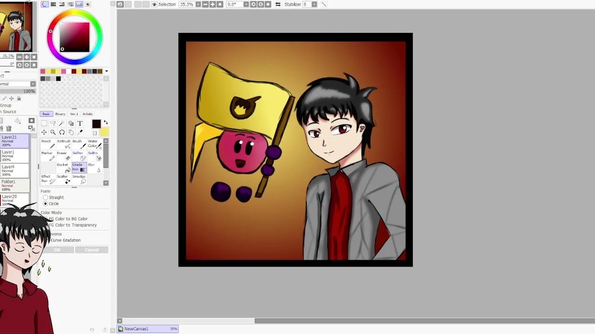Select Folder1 in layer list
The image size is (595, 334).
point(15,186)
